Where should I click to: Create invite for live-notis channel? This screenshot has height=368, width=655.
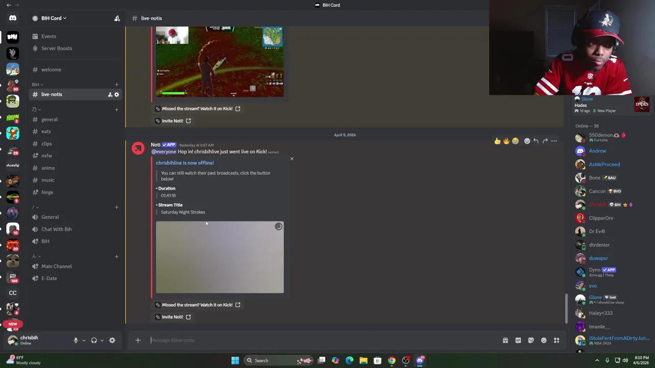pyautogui.click(x=110, y=95)
